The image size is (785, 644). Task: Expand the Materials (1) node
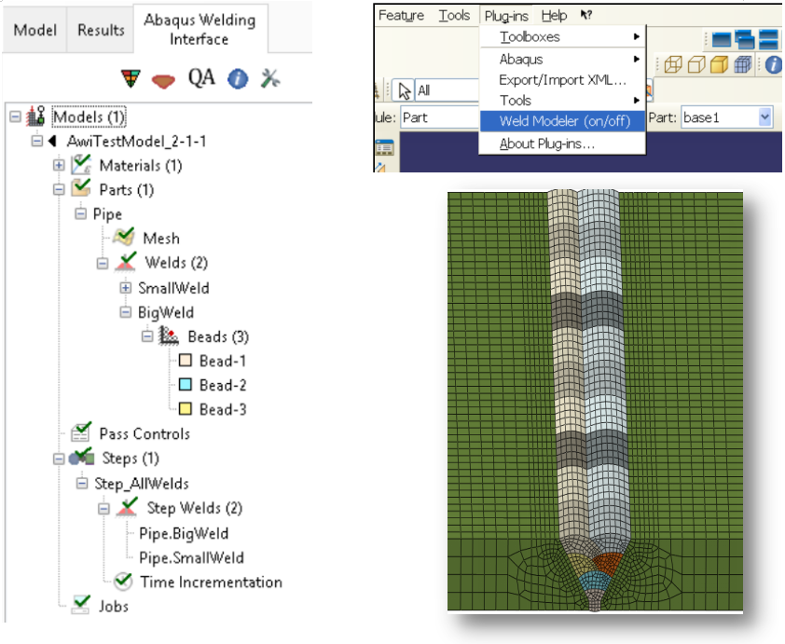coord(59,165)
